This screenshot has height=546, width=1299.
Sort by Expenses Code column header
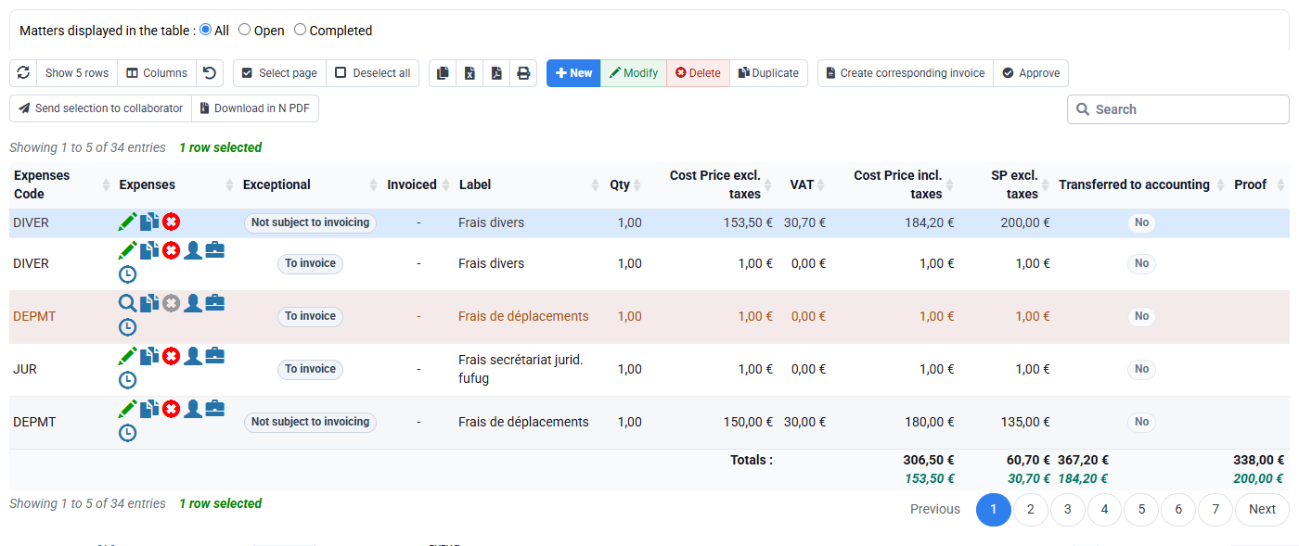(61, 184)
